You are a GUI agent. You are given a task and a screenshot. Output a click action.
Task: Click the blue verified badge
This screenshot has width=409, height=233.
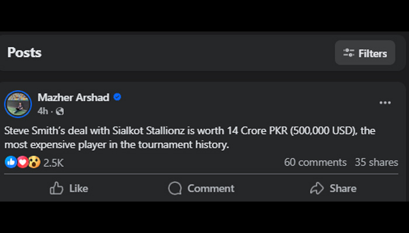(x=117, y=97)
